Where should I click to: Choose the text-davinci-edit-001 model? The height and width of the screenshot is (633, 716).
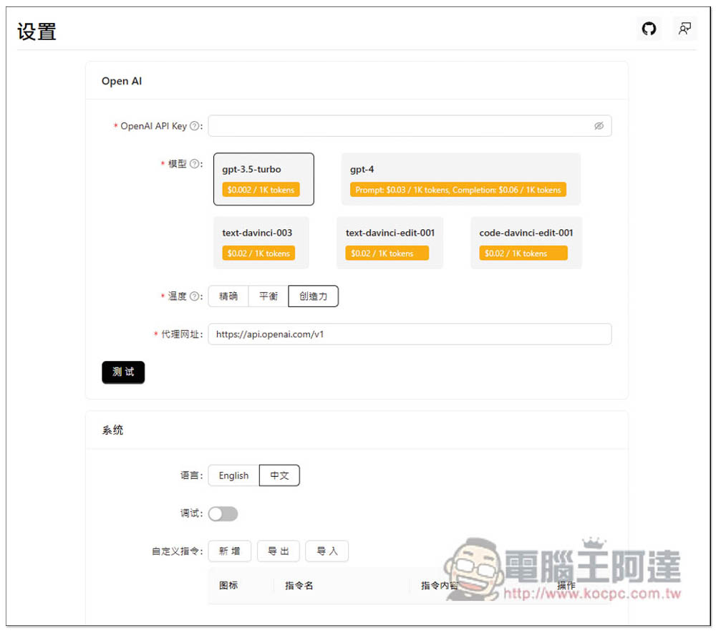(390, 243)
